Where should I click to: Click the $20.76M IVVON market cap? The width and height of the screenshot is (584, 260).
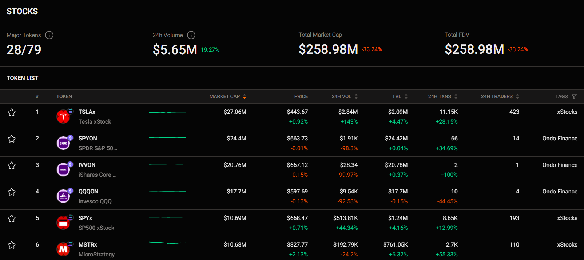235,165
